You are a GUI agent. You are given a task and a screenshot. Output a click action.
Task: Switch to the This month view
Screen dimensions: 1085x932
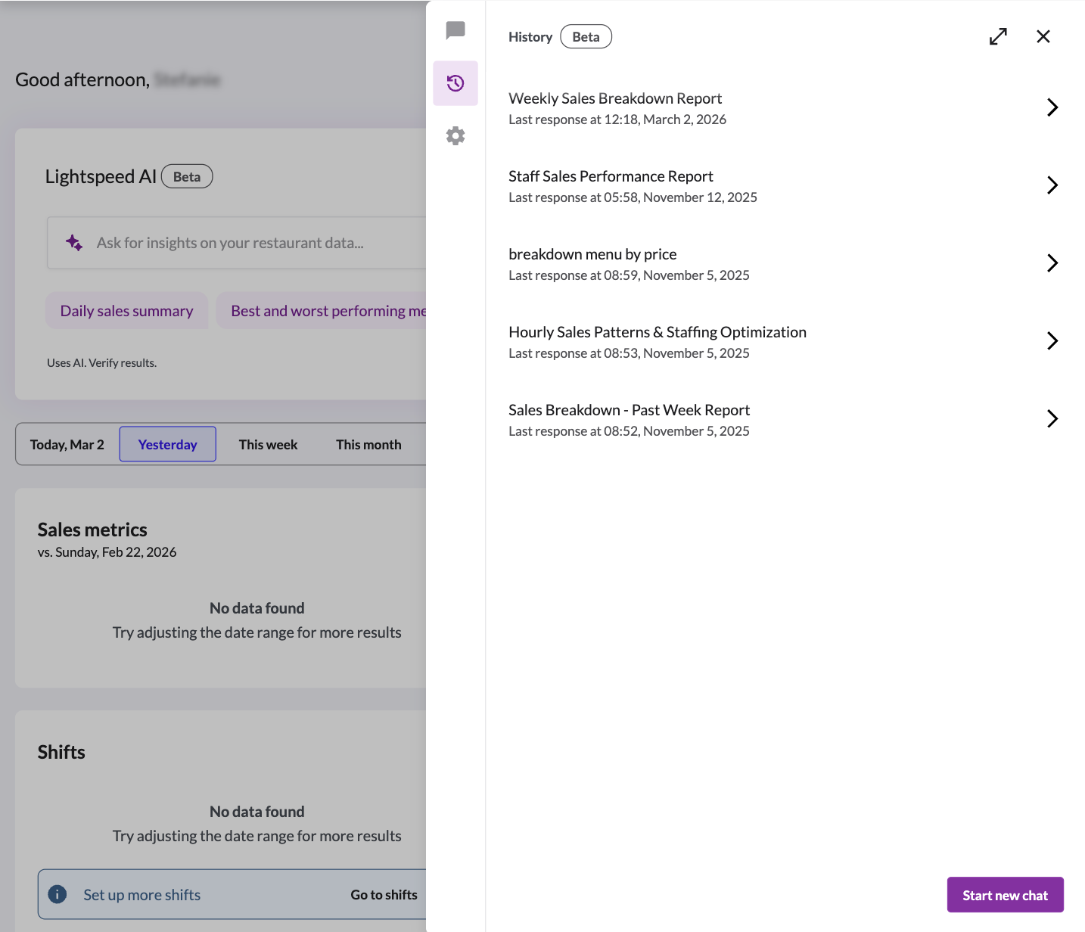(x=368, y=444)
